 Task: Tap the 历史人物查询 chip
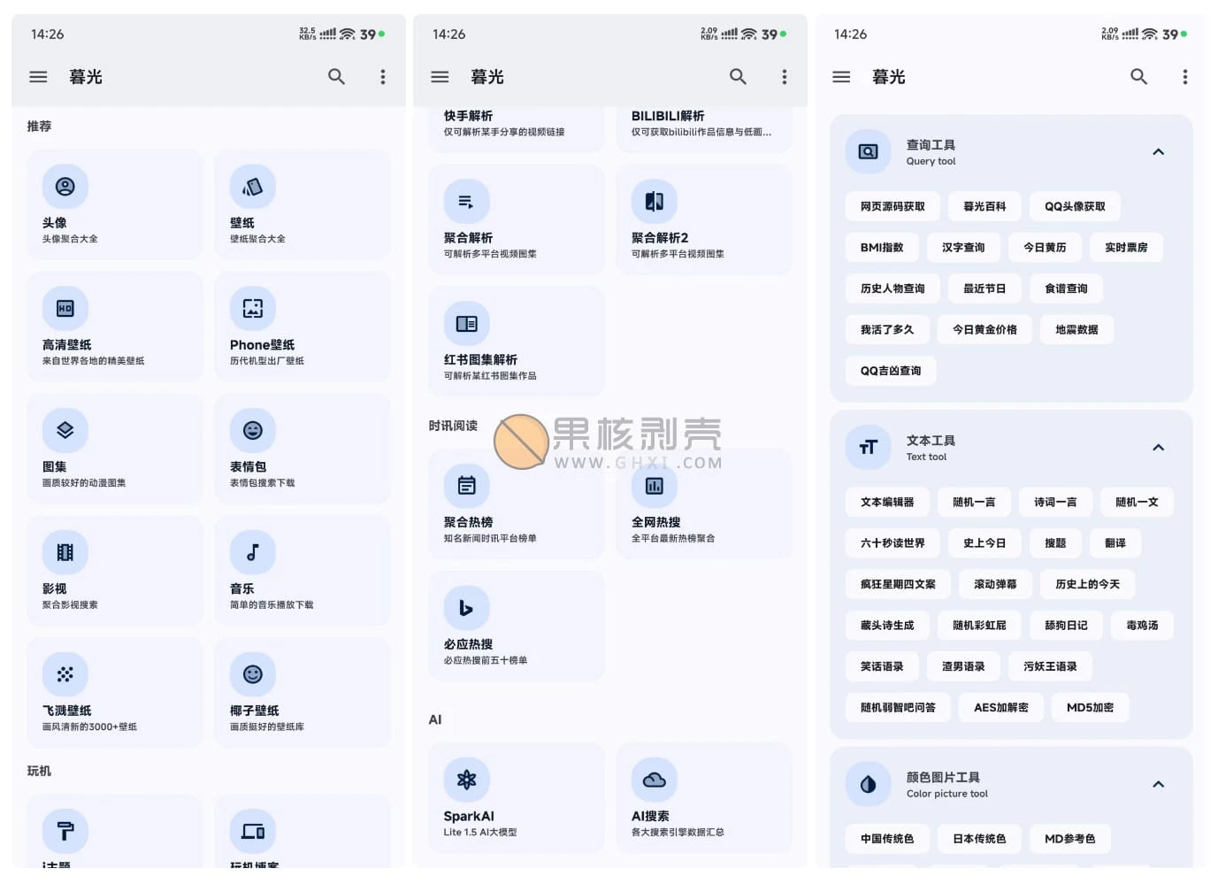[892, 288]
